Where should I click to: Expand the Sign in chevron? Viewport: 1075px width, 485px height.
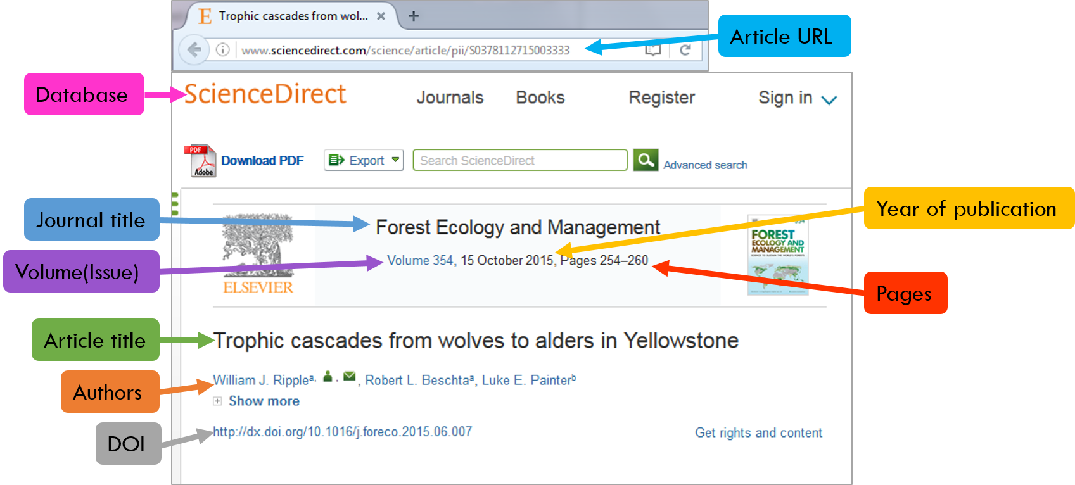tap(829, 100)
